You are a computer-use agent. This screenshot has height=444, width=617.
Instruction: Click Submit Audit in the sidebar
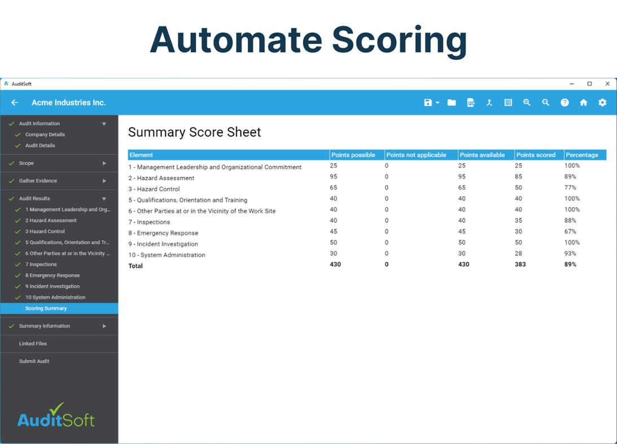(35, 361)
